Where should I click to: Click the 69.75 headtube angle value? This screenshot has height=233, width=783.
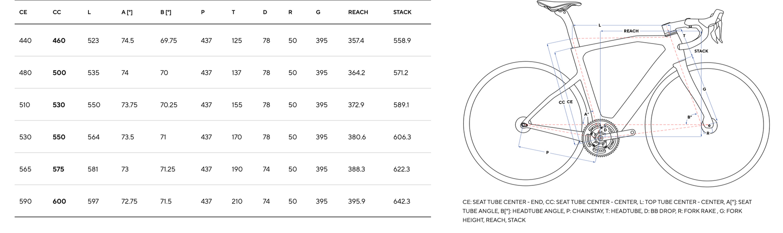[x=168, y=41]
